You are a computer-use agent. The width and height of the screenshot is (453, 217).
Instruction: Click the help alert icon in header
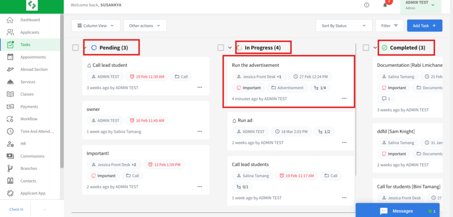point(366,5)
